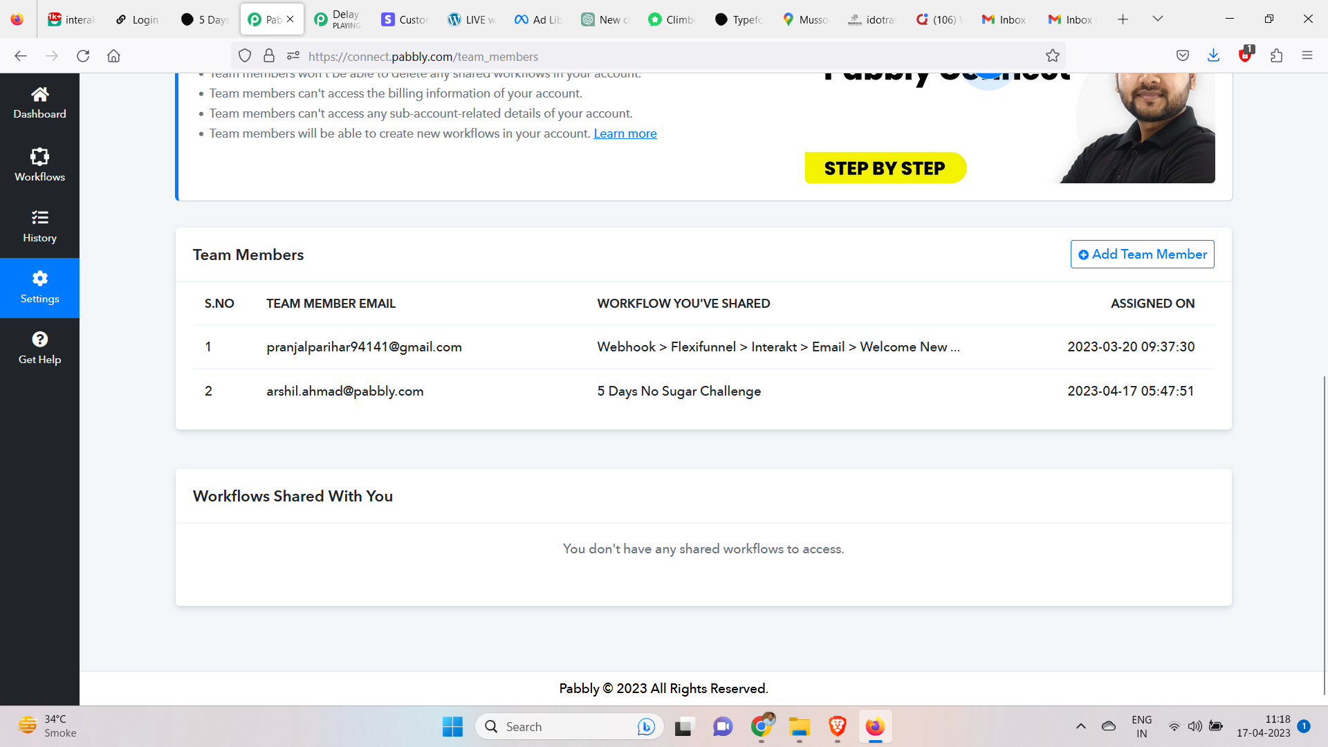Switch to the Delay PLAYING tab
The image size is (1328, 747).
[338, 19]
